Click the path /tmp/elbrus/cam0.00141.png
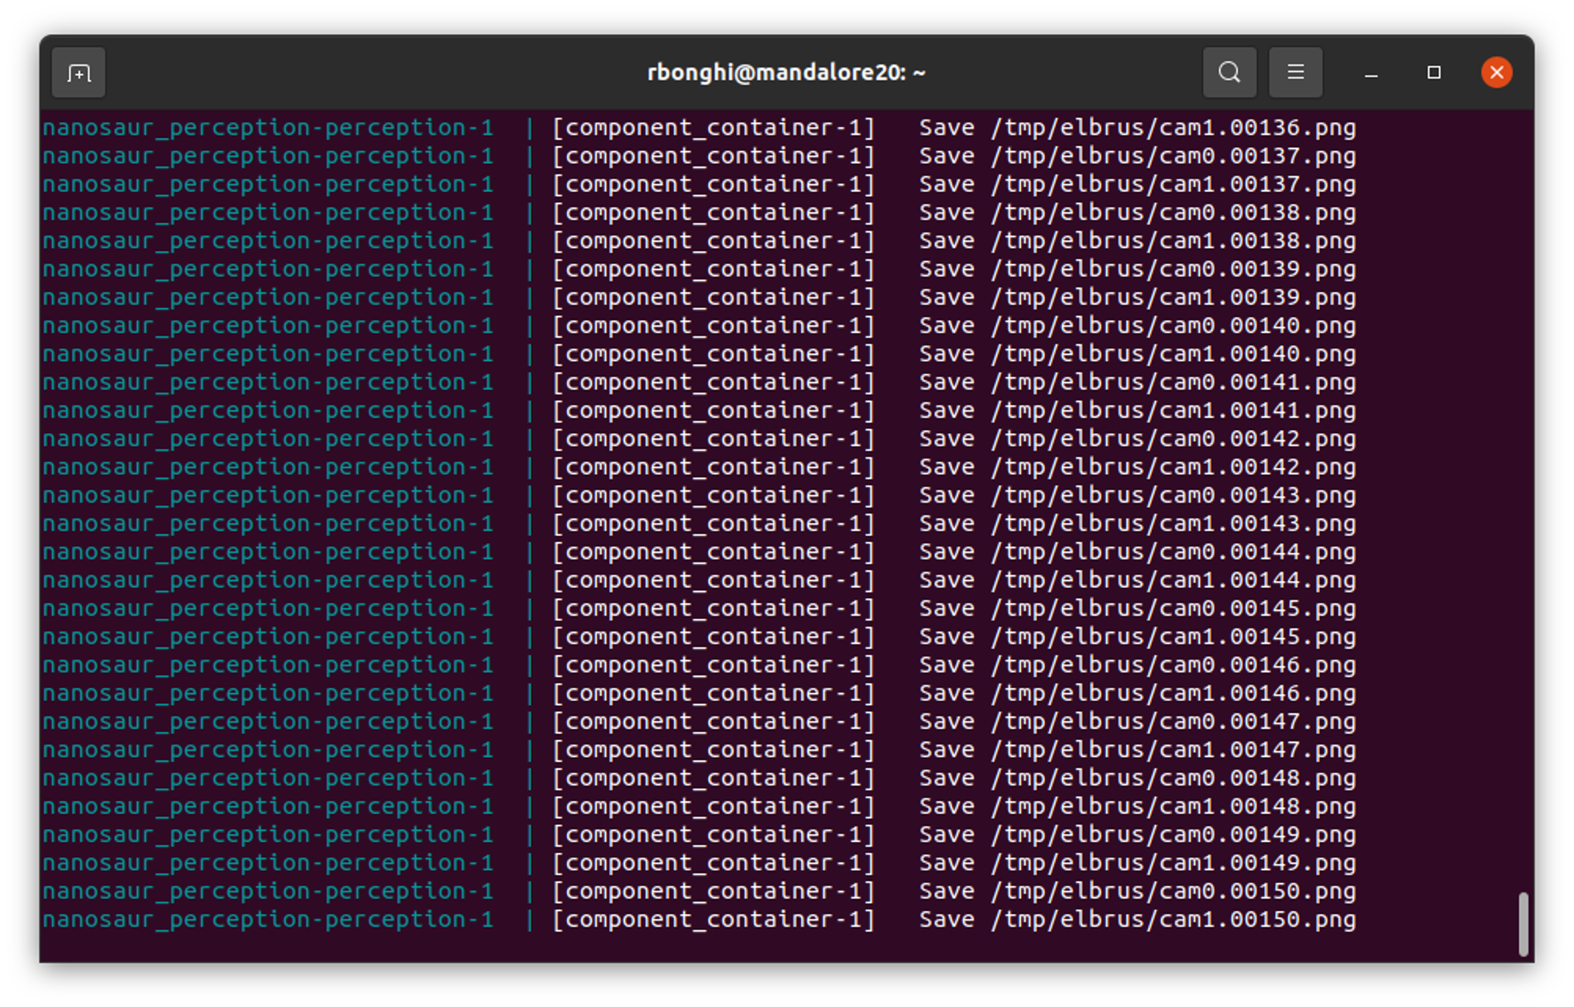This screenshot has width=1574, height=1007. click(x=1173, y=383)
